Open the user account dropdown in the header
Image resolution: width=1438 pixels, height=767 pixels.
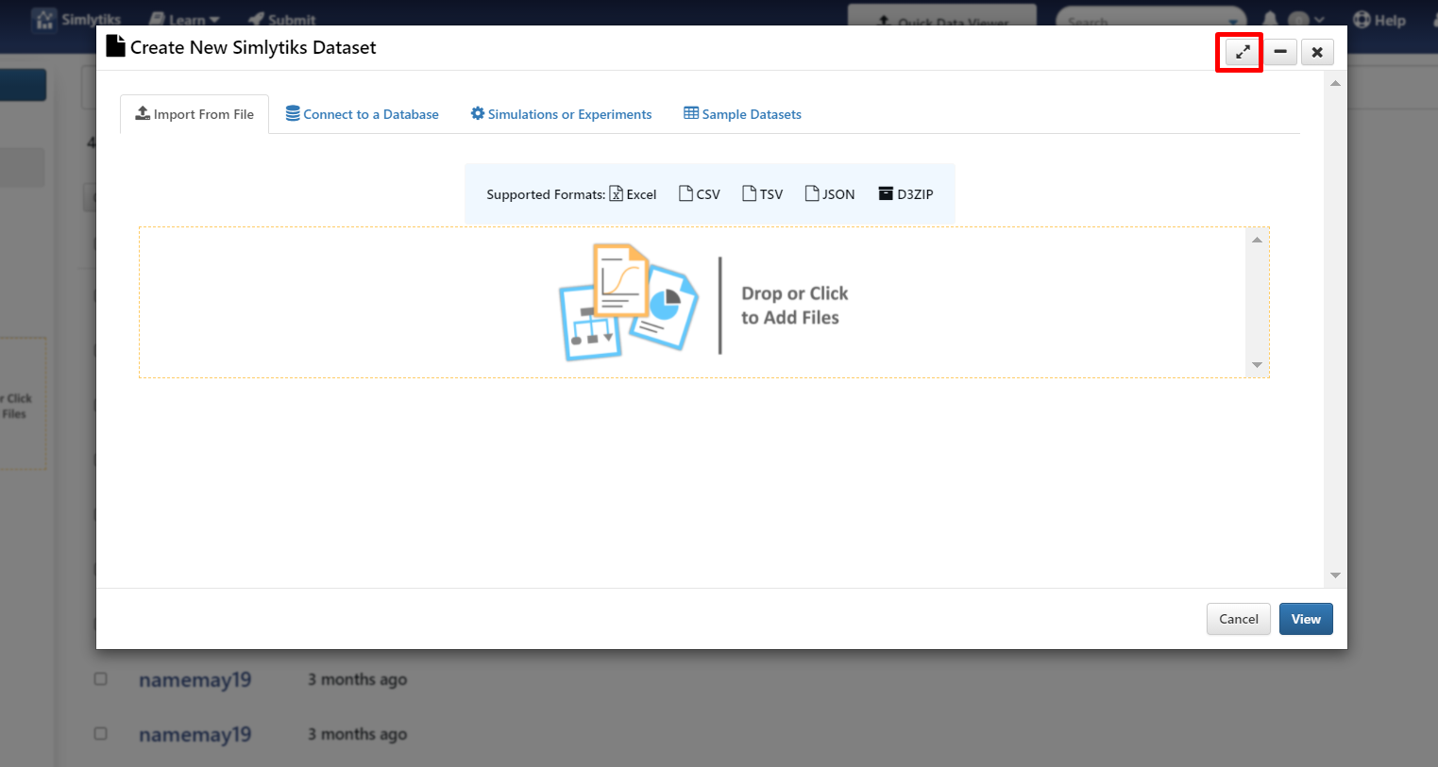pyautogui.click(x=1307, y=20)
